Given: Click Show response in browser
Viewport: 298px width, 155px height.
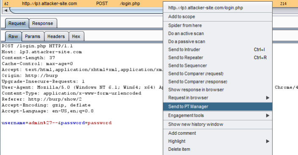Looking at the screenshot, I should pyautogui.click(x=218, y=90).
